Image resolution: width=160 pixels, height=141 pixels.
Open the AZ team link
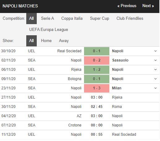coord(79,116)
